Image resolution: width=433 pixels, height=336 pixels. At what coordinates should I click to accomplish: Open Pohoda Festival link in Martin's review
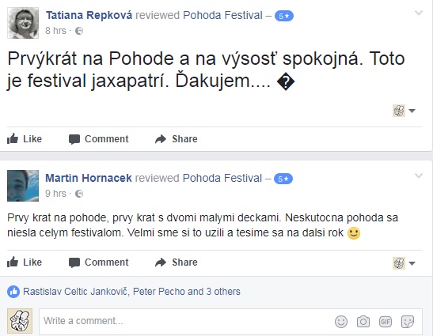222,178
